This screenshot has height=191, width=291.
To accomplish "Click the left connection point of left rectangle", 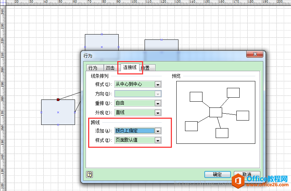I will click(x=42, y=112).
